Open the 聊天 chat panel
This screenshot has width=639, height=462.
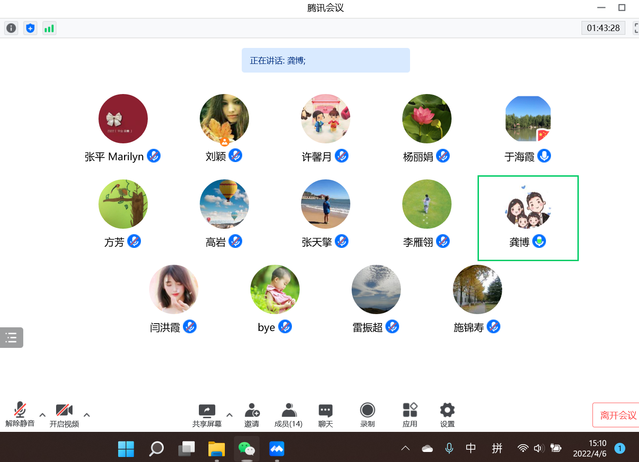tap(325, 415)
